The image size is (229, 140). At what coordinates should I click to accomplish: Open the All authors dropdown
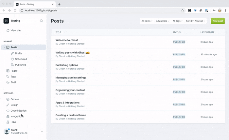pos(163,21)
